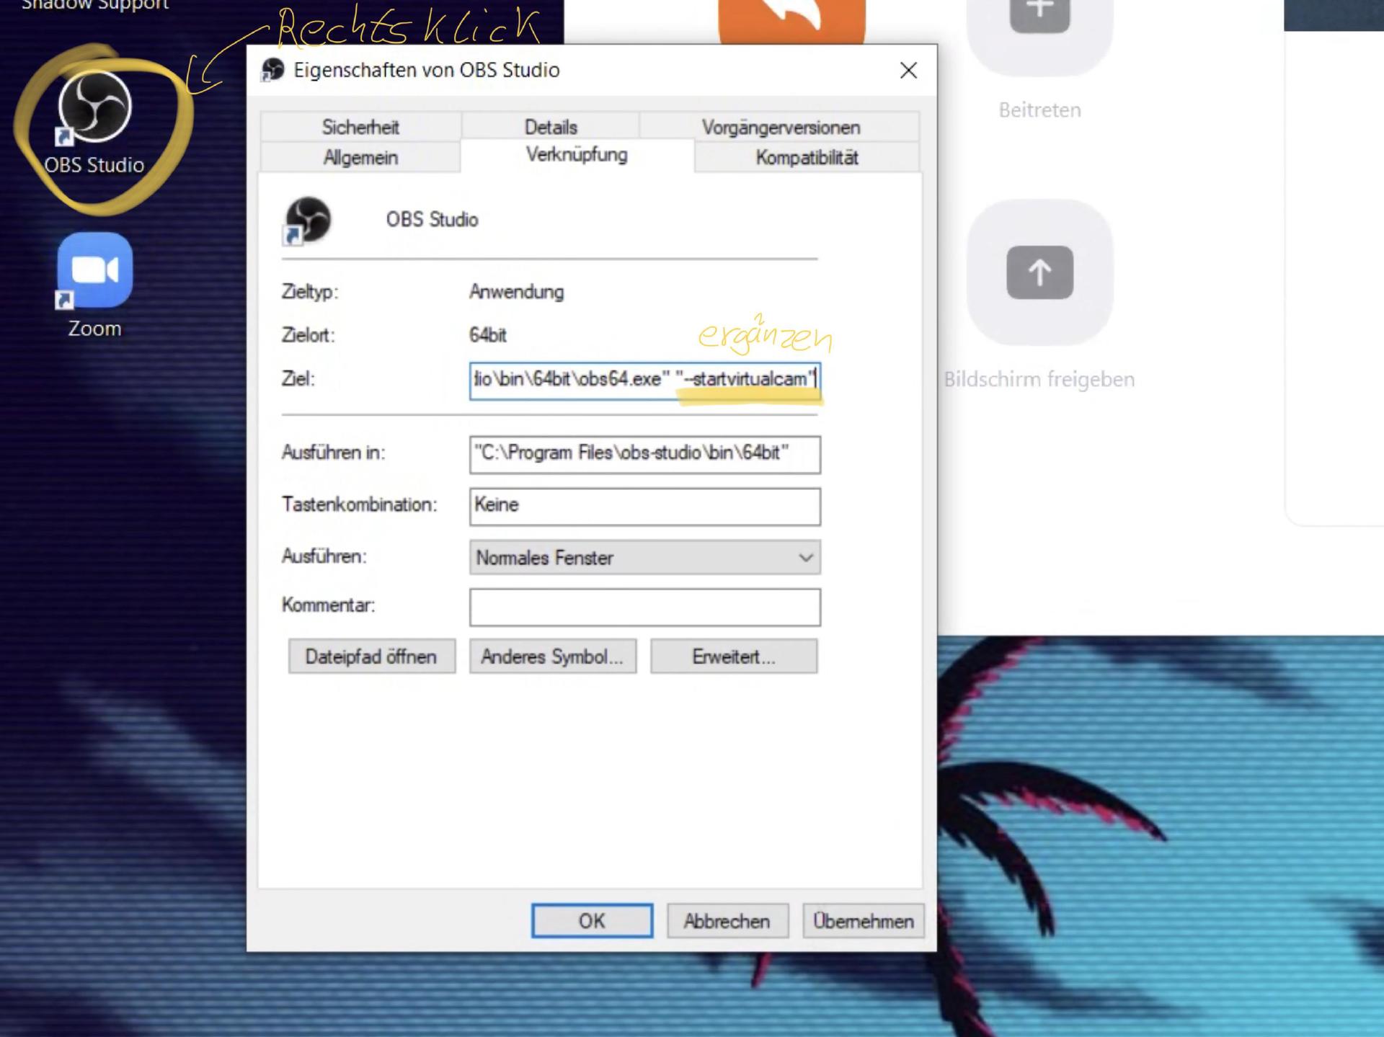Screen dimensions: 1384x1037
Task: Close the Eigenschaften dialog with X
Action: click(908, 70)
